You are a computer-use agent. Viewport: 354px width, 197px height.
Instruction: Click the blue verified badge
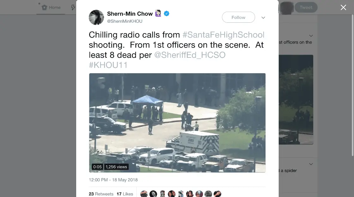[x=166, y=14]
